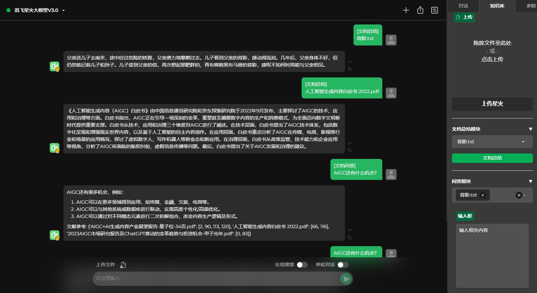The height and width of the screenshot is (293, 537).
Task: Click user avatar beside 白皮书 2022.pdf message
Action: (391, 93)
